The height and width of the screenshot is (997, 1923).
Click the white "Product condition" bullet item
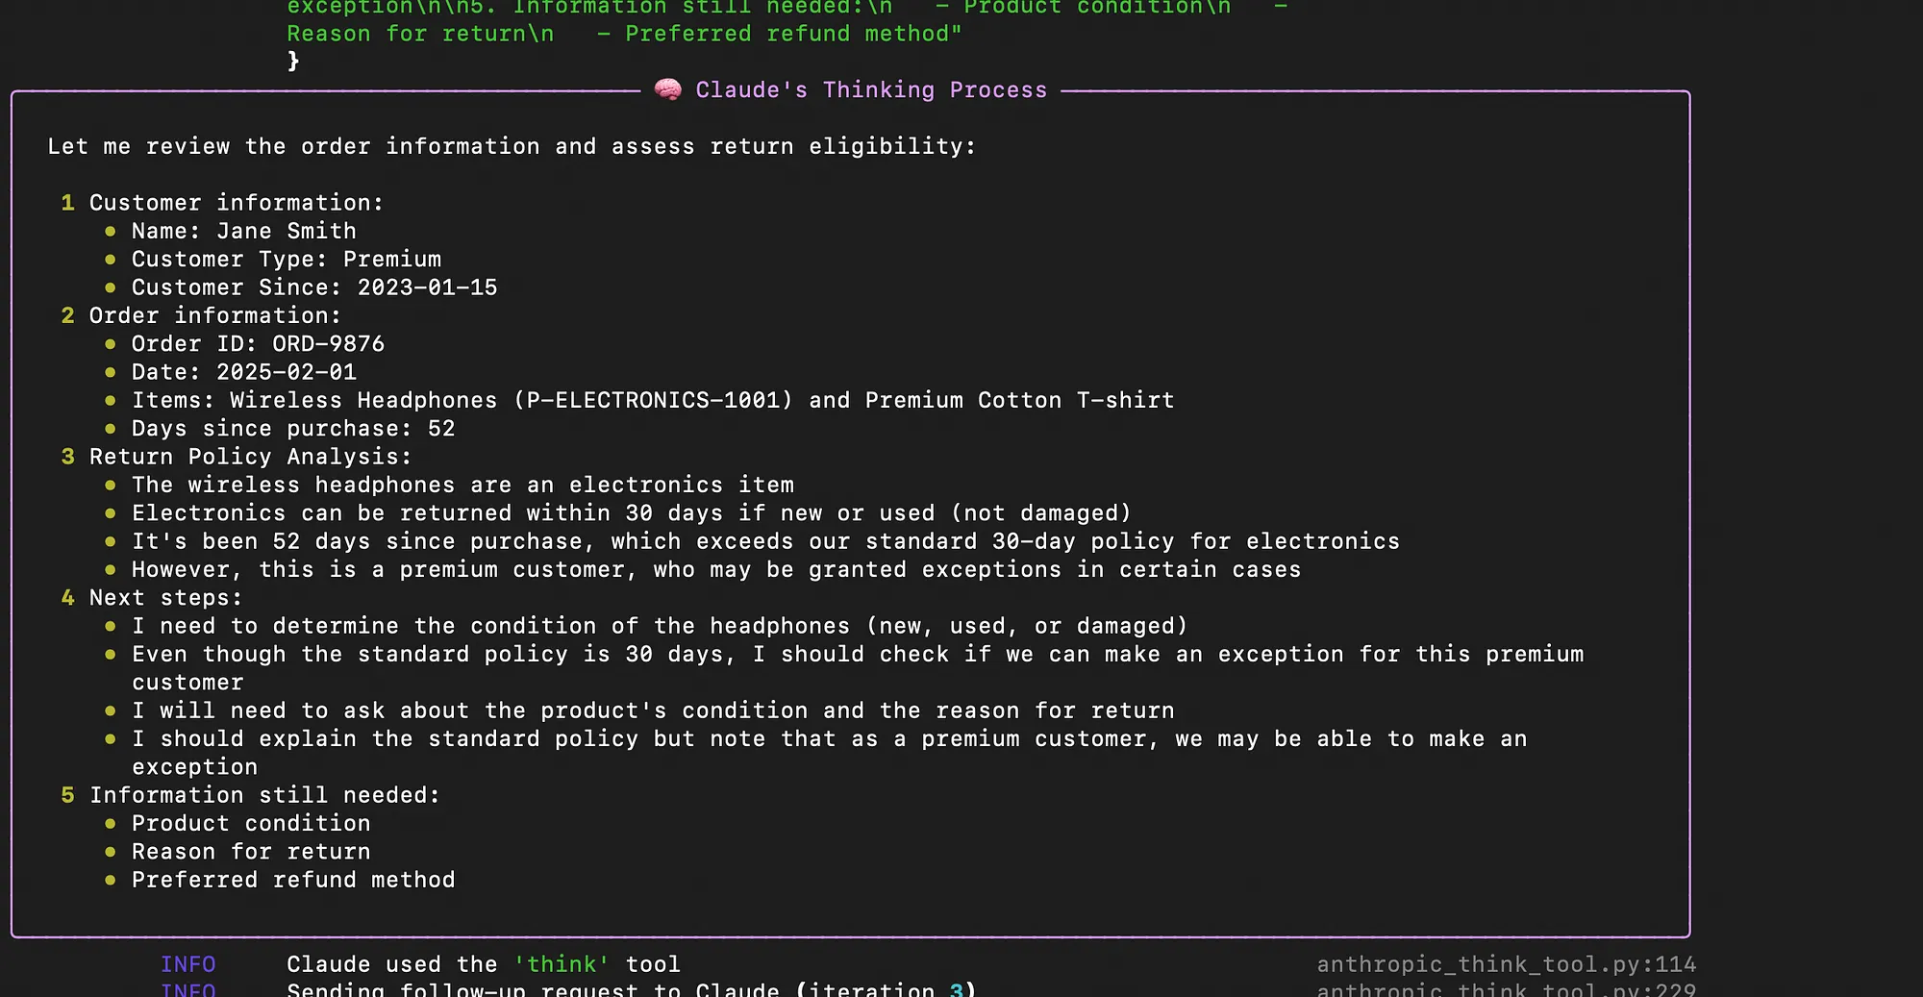pyautogui.click(x=251, y=824)
